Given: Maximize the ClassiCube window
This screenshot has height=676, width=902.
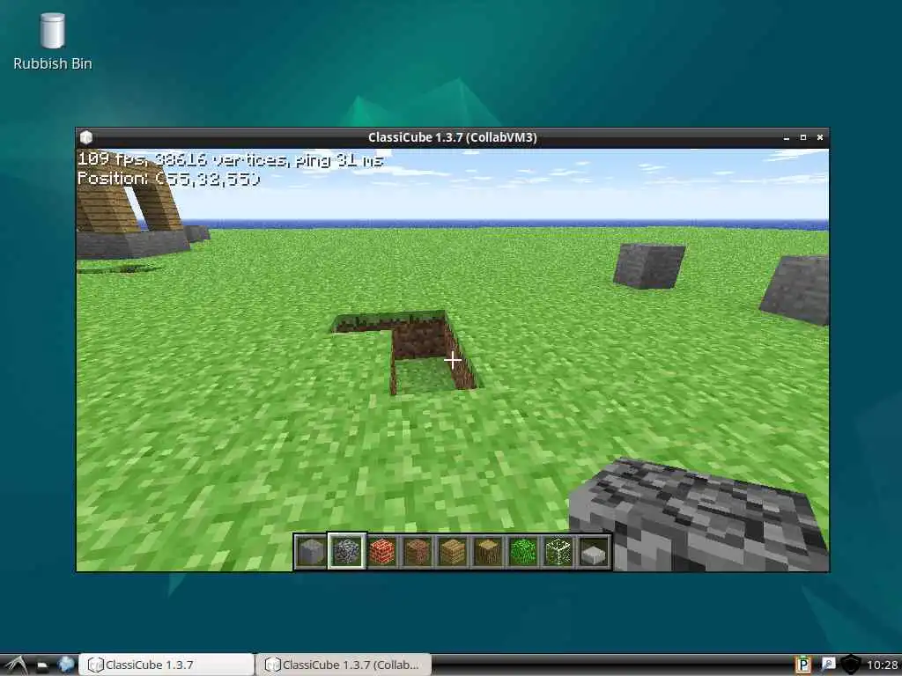Looking at the screenshot, I should tap(803, 137).
